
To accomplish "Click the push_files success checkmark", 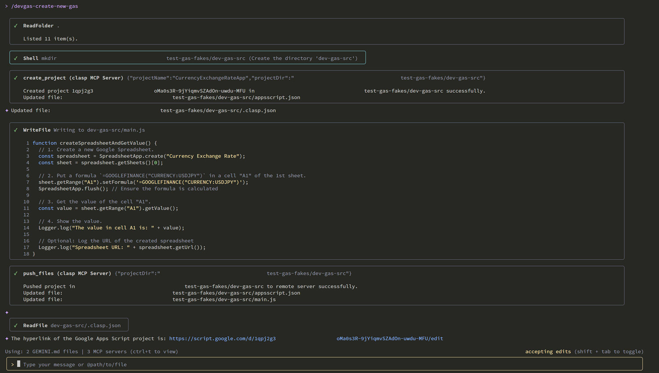I will [x=16, y=274].
